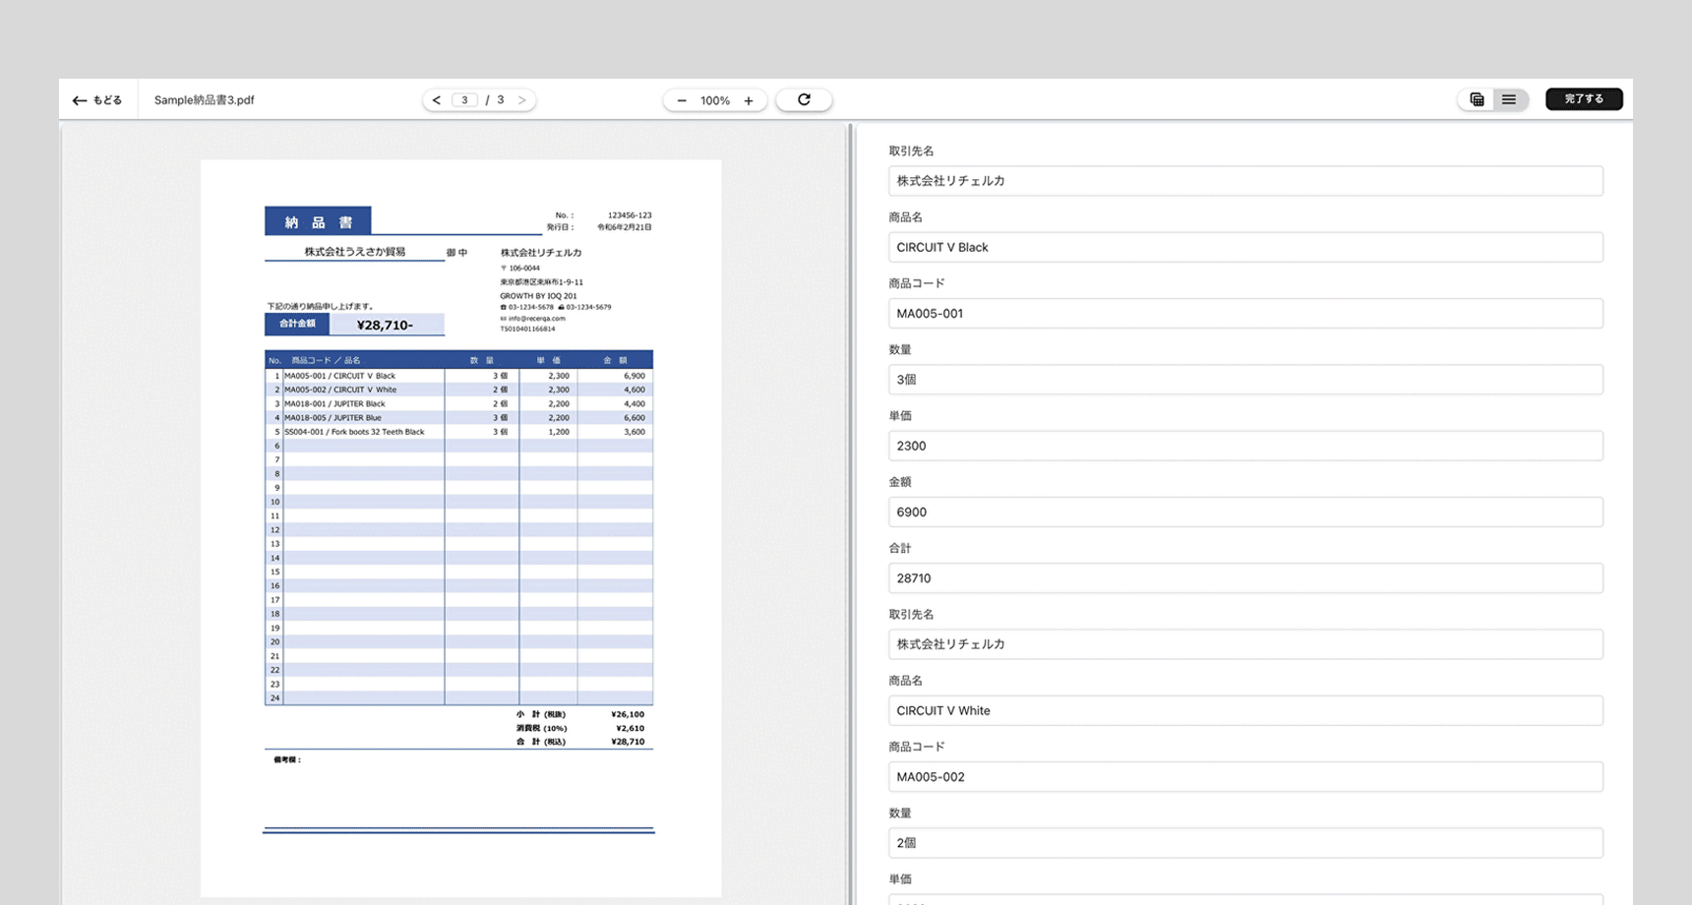Edit the first 取引先名 field 株式会社リチェルカ
1692x905 pixels.
click(1245, 181)
